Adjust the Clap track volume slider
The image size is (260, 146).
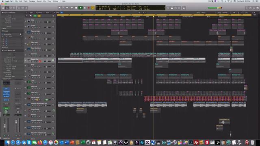click(48, 22)
